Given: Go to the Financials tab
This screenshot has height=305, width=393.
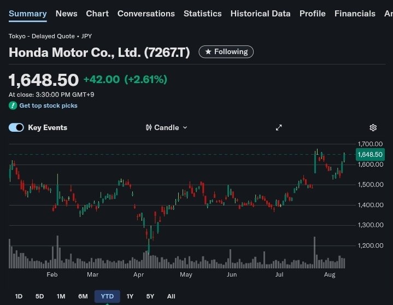Looking at the screenshot, I should (355, 14).
